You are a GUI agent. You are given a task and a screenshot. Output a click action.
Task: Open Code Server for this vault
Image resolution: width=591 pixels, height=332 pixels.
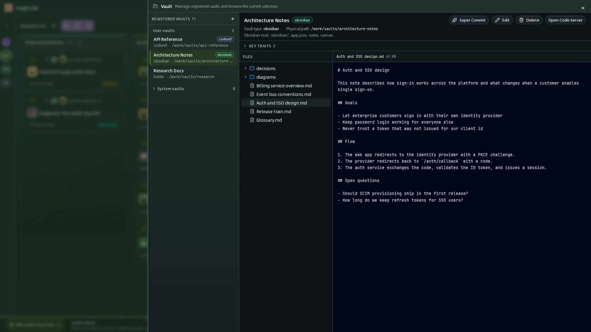click(565, 20)
